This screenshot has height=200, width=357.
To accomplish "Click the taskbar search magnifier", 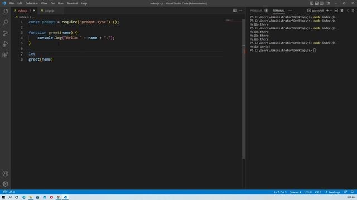I will click(10, 197).
